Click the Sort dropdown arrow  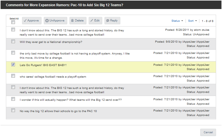tap(196, 21)
